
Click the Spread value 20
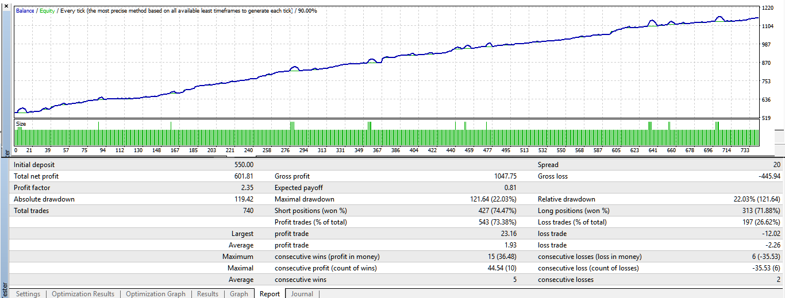[x=777, y=165]
